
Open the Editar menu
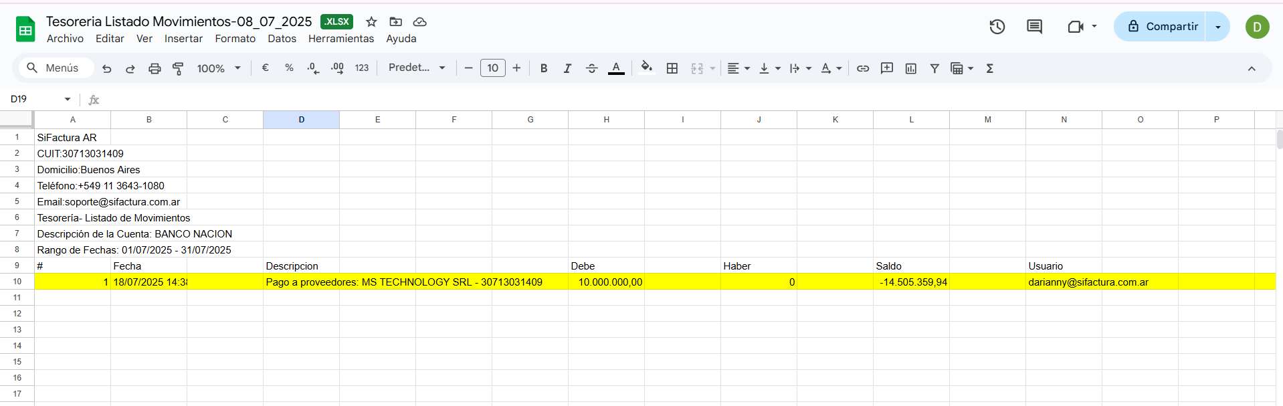[110, 39]
